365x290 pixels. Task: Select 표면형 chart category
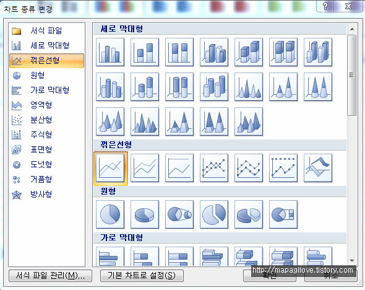tap(46, 150)
